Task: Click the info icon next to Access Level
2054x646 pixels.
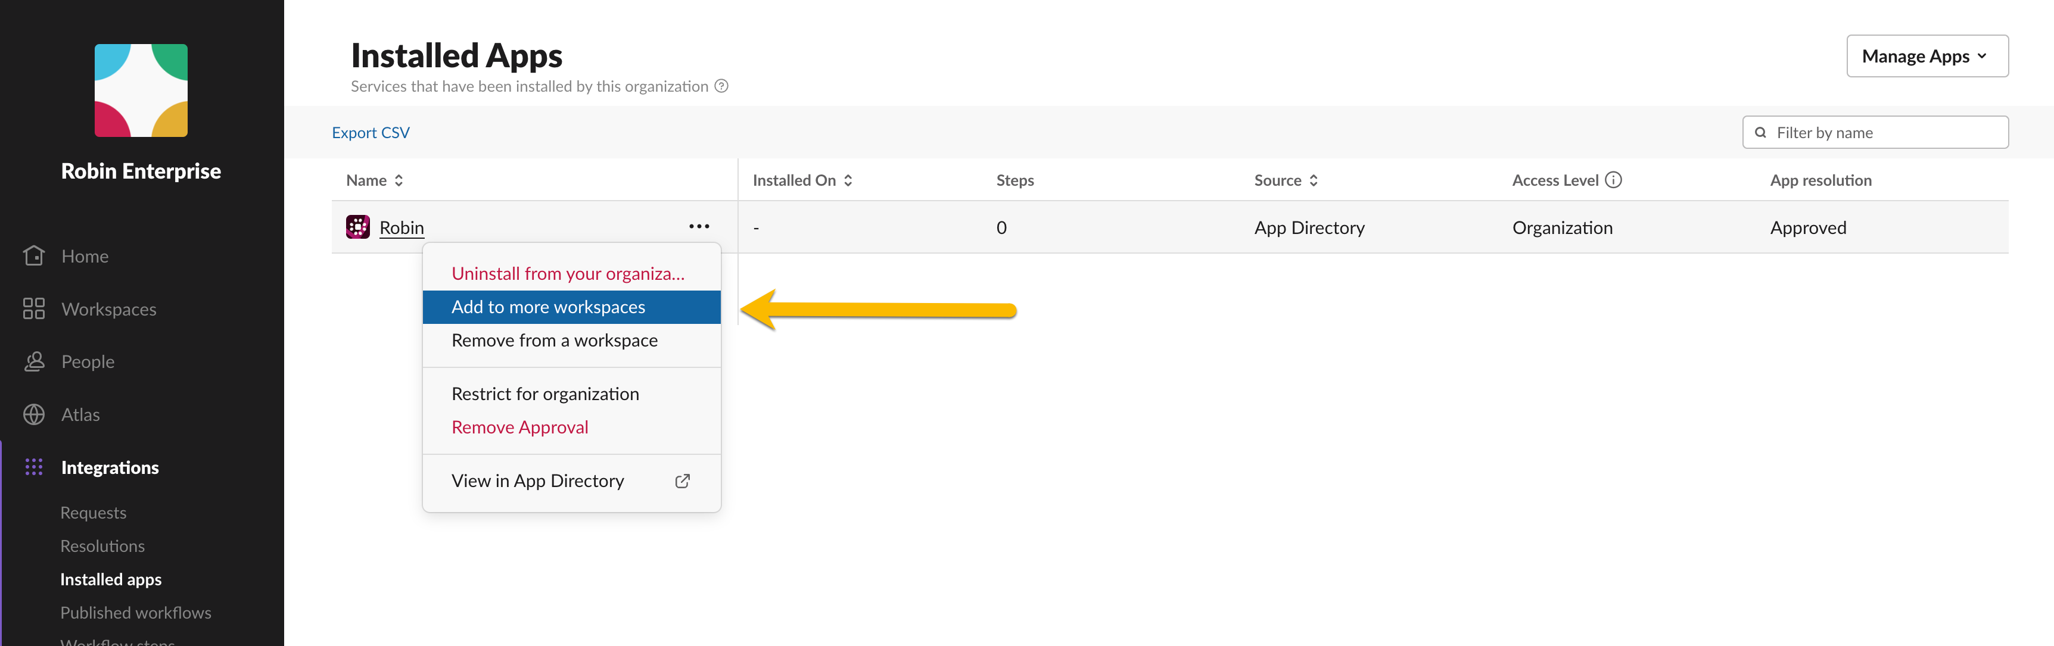Action: point(1614,179)
